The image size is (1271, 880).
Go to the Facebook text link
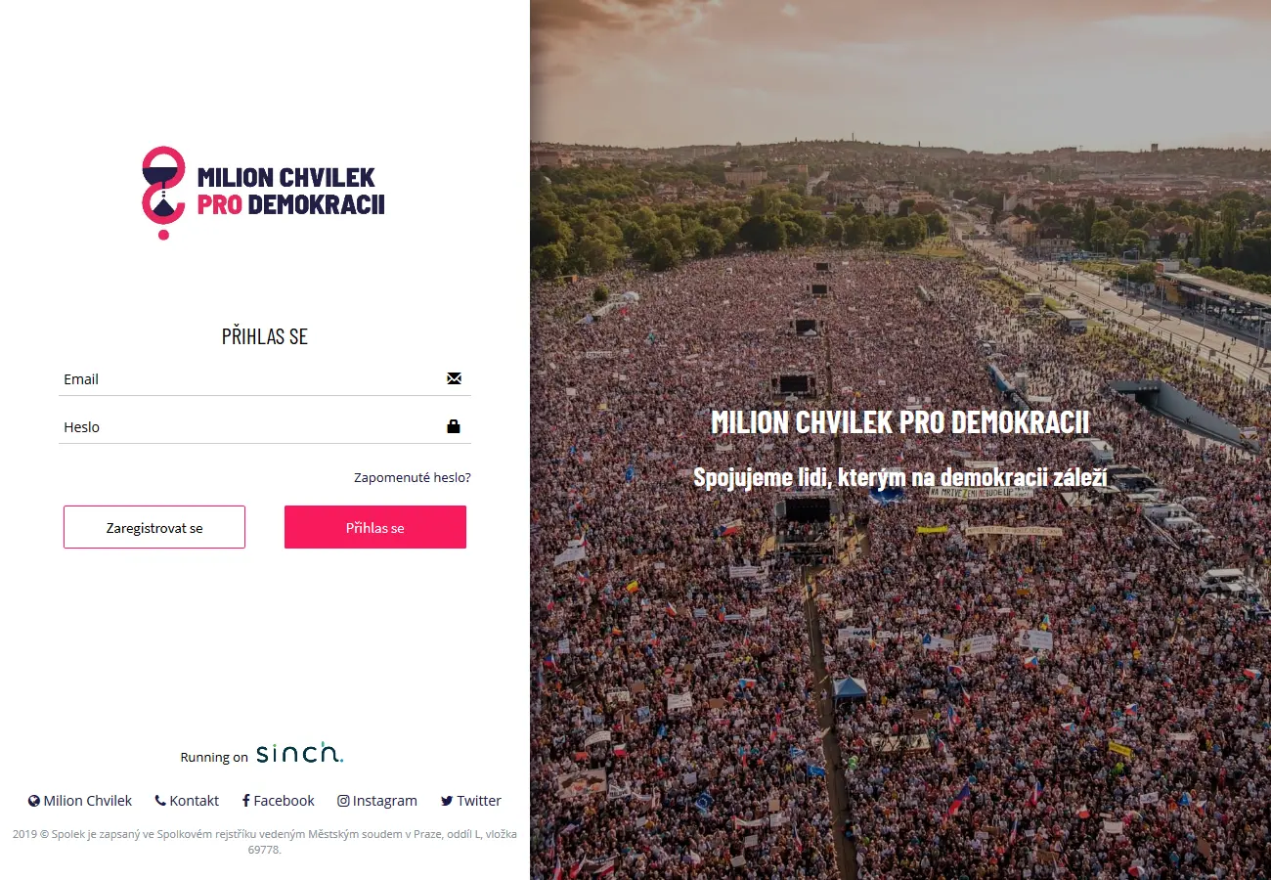pos(285,801)
